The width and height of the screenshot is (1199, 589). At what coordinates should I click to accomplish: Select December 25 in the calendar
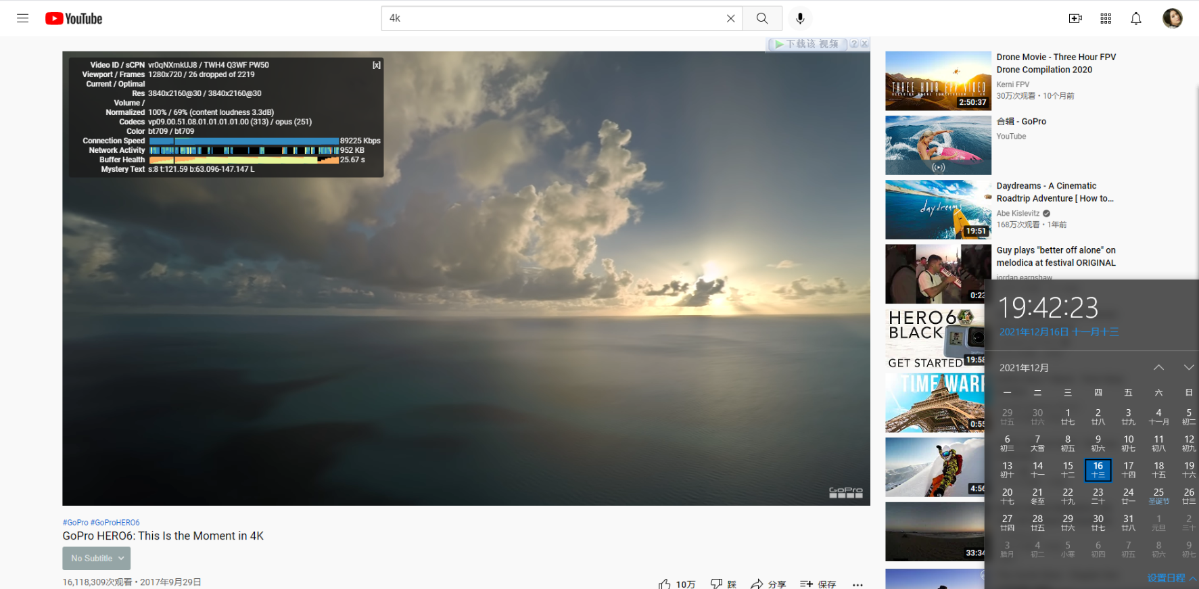pyautogui.click(x=1158, y=496)
